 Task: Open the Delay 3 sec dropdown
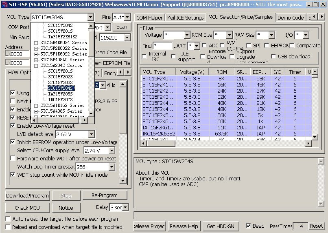point(125,207)
